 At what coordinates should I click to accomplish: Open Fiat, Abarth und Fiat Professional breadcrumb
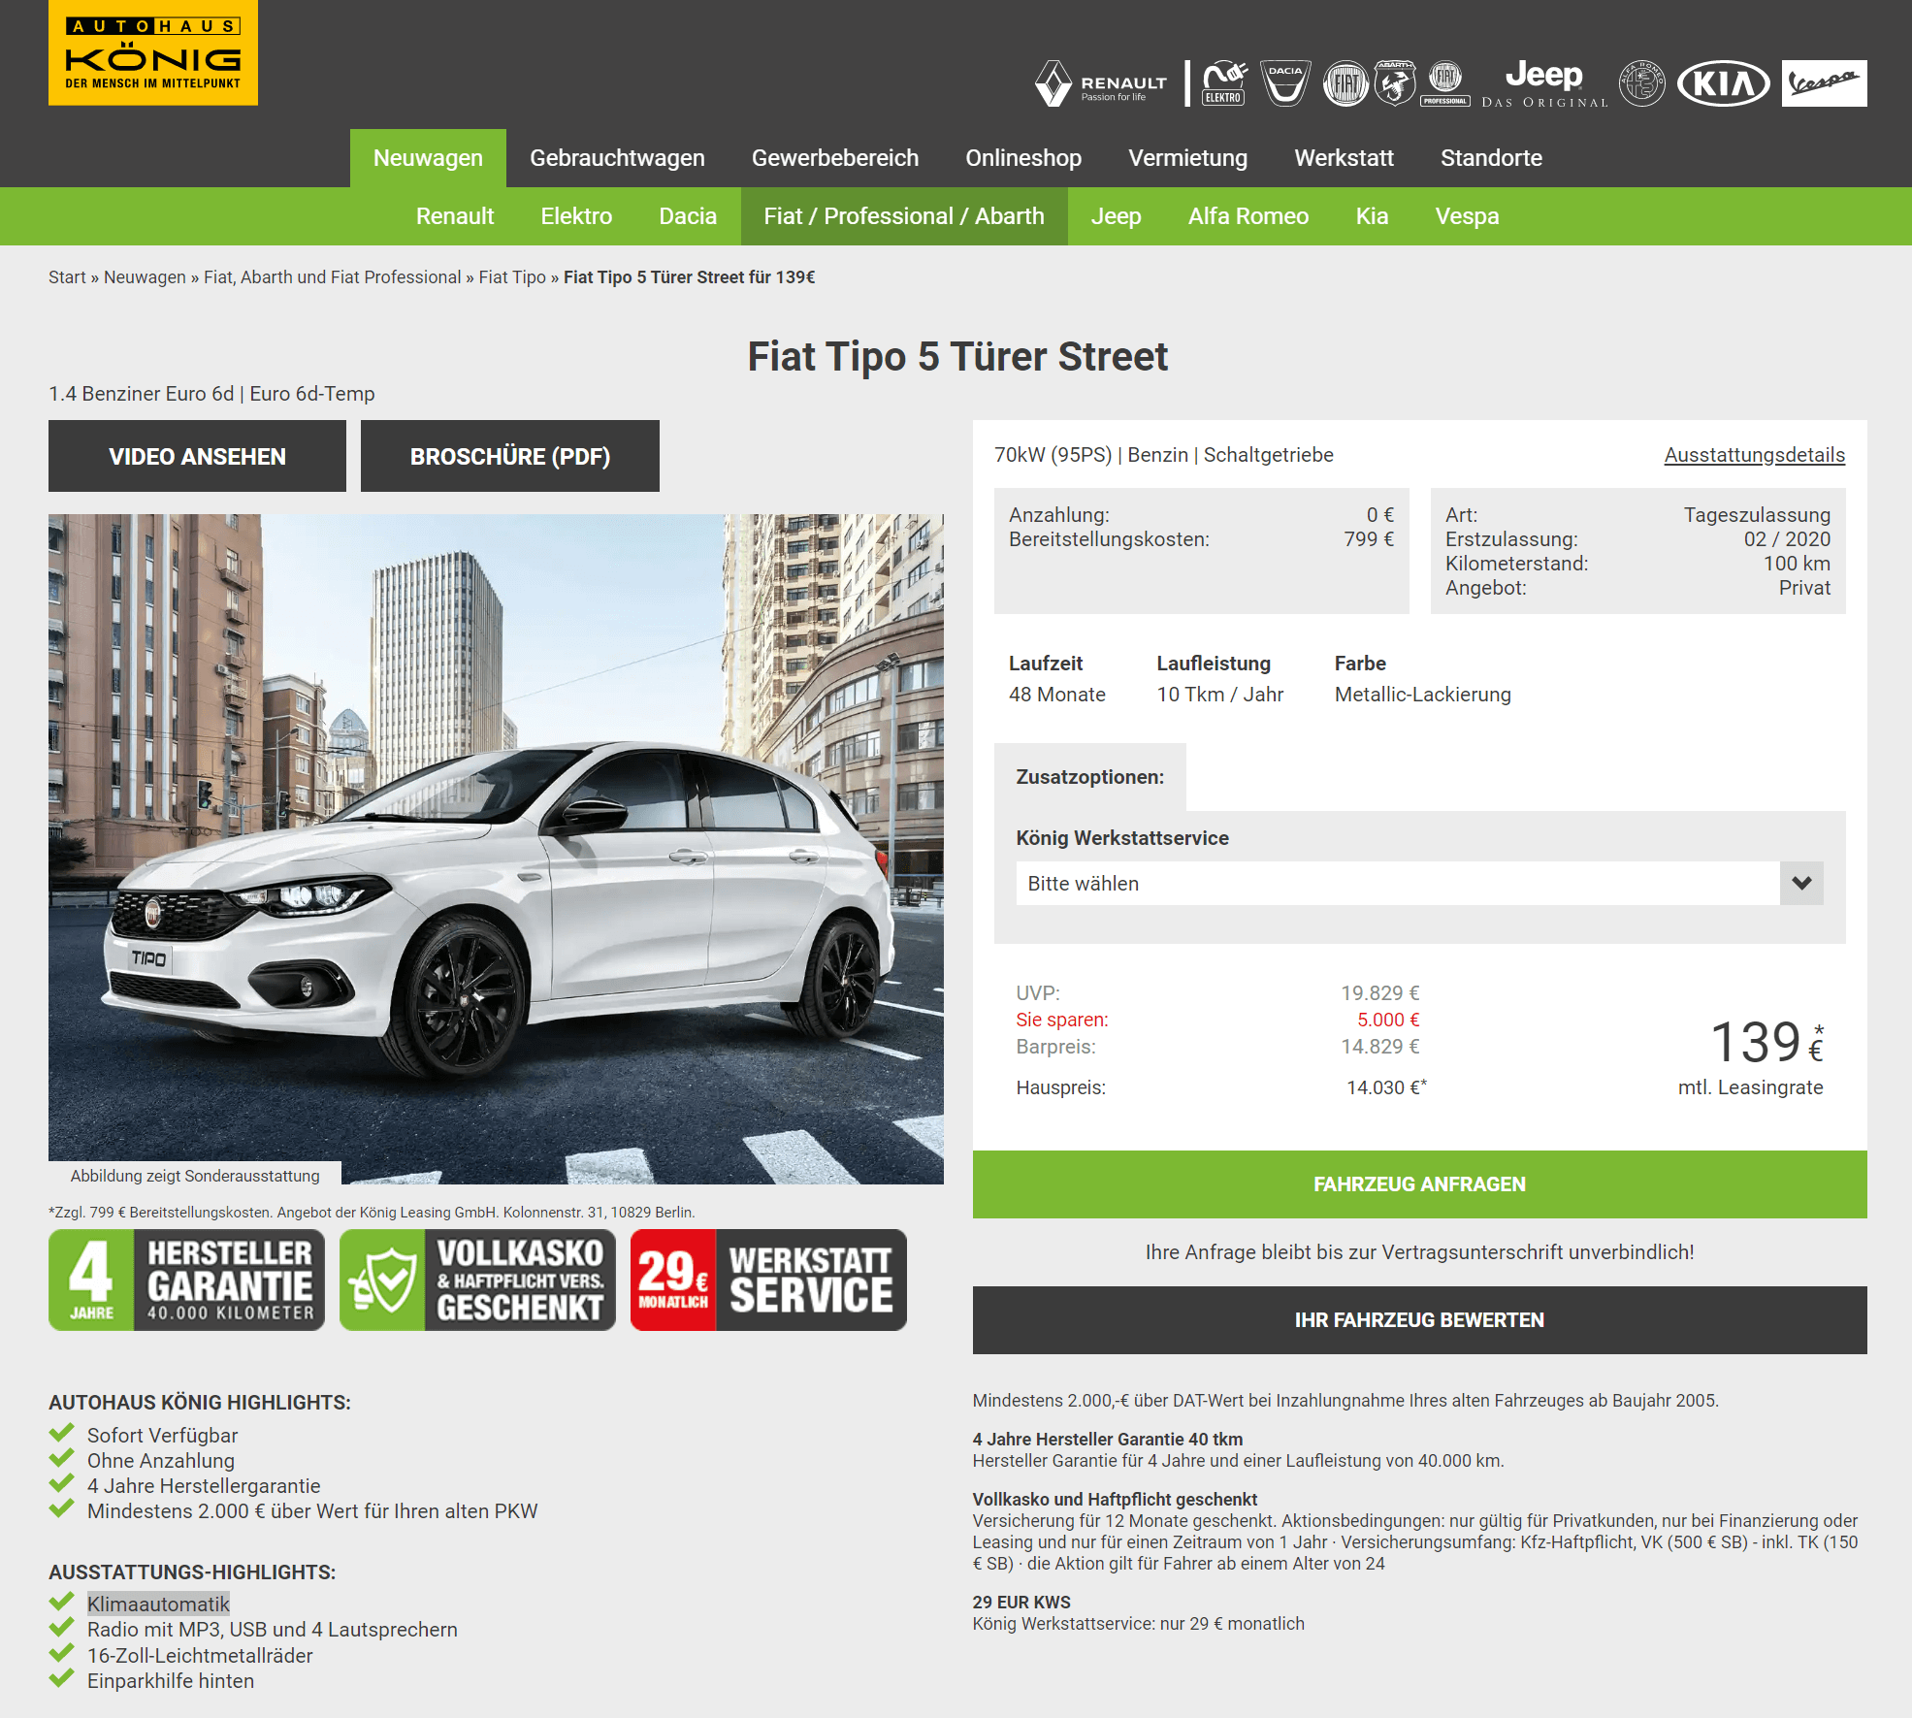[333, 277]
